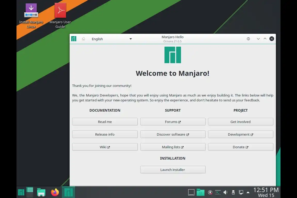Viewport: 297px width, 198px height.
Task: Open the Manjaro application launcher menu
Action: click(x=21, y=192)
